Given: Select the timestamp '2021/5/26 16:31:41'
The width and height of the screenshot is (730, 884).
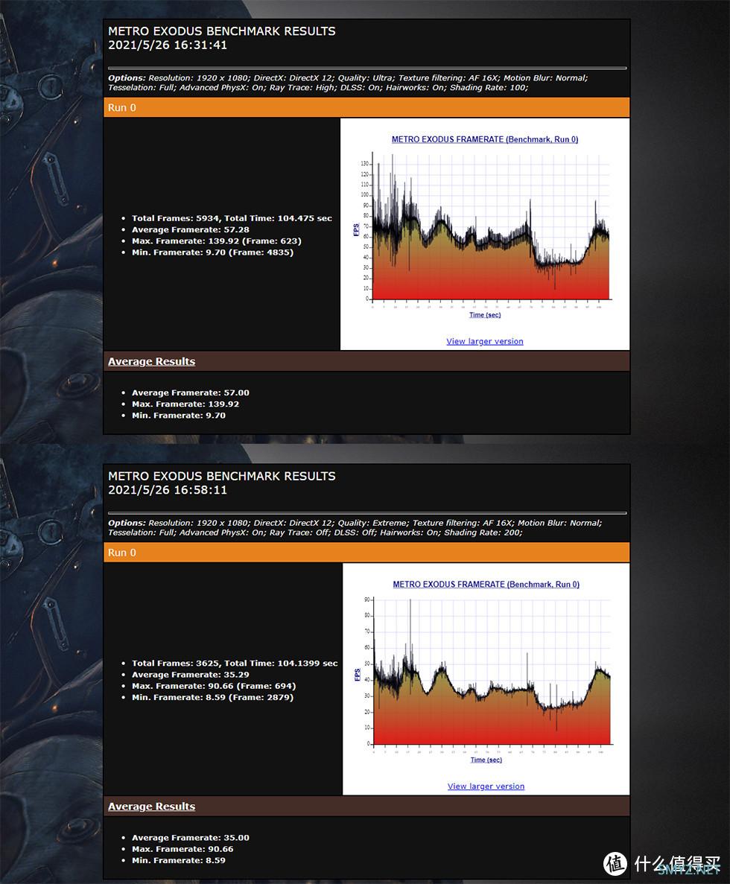Looking at the screenshot, I should point(168,45).
